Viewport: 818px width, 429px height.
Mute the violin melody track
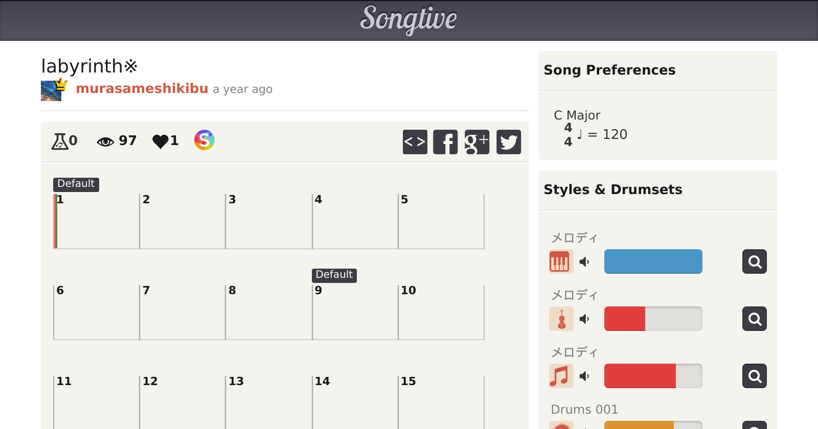pos(584,319)
